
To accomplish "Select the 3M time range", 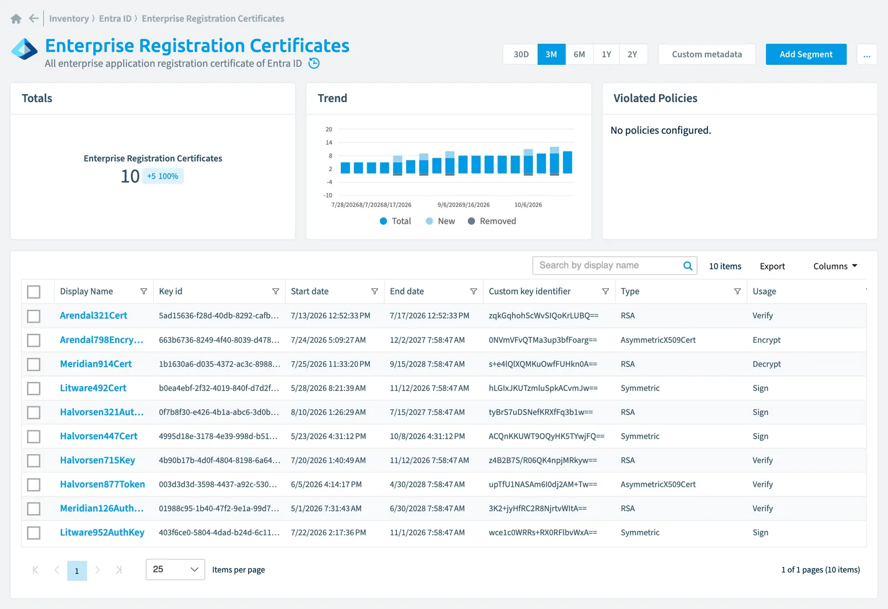I will click(551, 54).
